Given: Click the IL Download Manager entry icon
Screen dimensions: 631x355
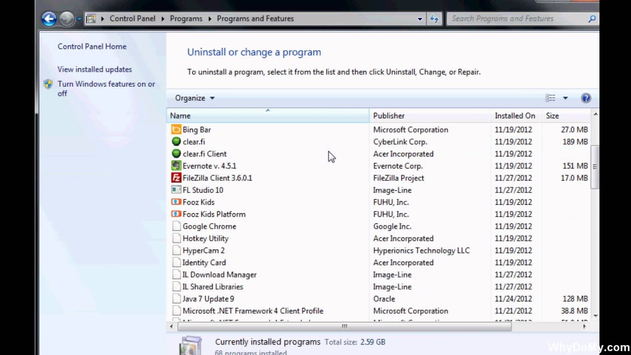Looking at the screenshot, I should (x=176, y=275).
